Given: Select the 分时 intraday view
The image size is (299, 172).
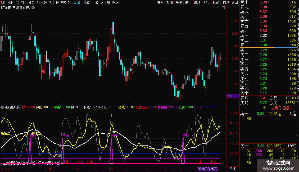Looking at the screenshot, I should pyautogui.click(x=10, y=2).
